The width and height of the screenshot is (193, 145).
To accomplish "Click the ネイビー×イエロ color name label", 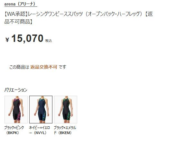I will 39,128.
